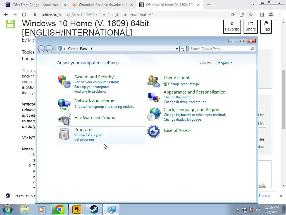Open a new Chrome tab
This screenshot has height=215, width=286.
pos(209,5)
